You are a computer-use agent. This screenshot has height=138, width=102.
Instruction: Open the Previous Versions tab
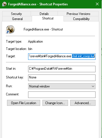[78, 14]
